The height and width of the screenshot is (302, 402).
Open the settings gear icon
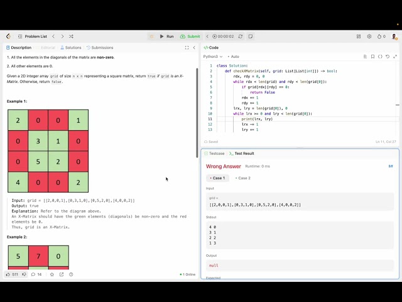click(369, 36)
